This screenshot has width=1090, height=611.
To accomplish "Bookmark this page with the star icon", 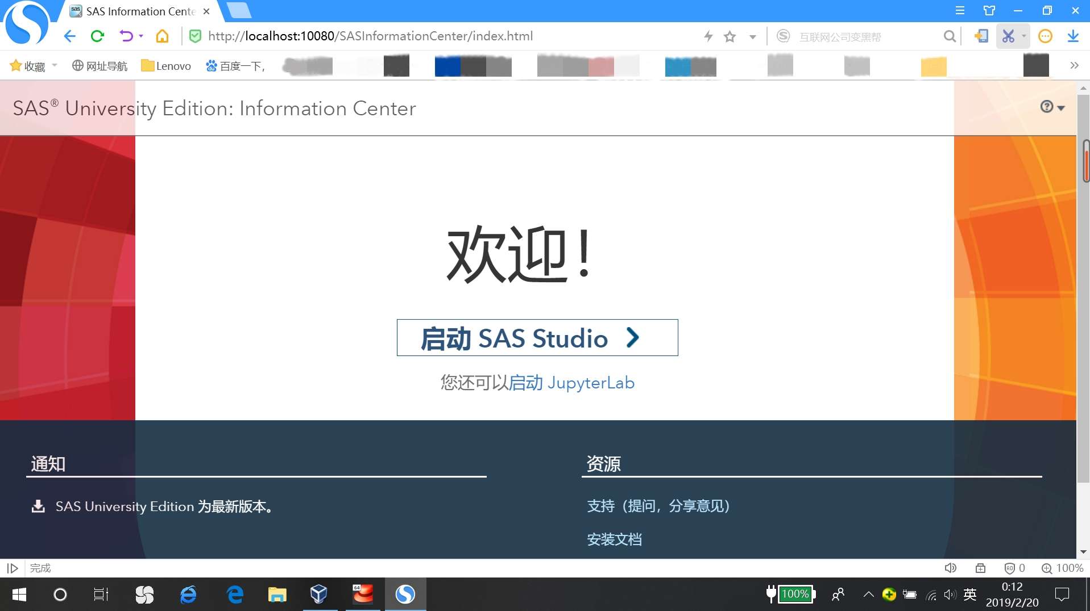I will (730, 37).
